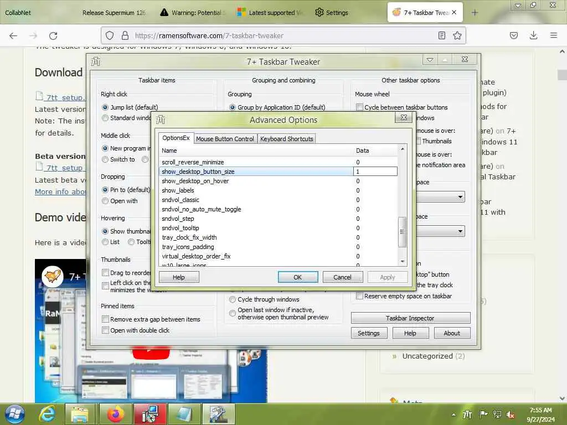Image resolution: width=567 pixels, height=425 pixels.
Task: Bookmark this page with star icon
Action: coord(457,35)
